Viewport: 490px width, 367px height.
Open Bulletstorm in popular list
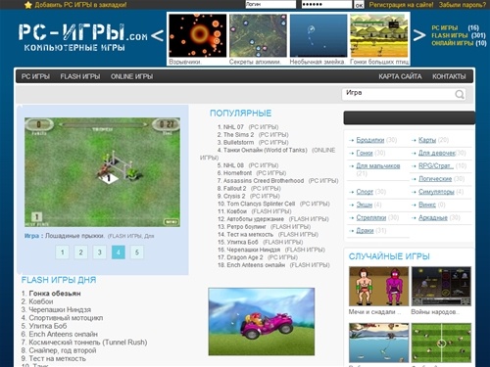click(238, 143)
